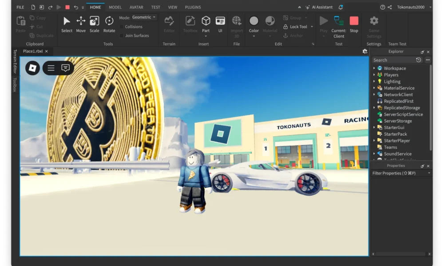Open the Terrain Editor ribbon button
Screen dimensions: 444x266
169,24
